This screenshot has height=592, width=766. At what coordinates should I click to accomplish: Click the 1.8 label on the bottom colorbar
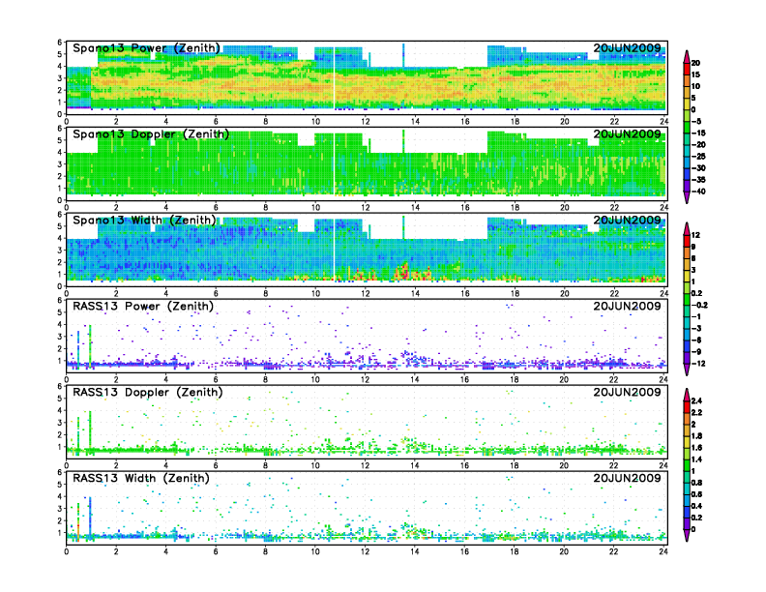coord(697,436)
